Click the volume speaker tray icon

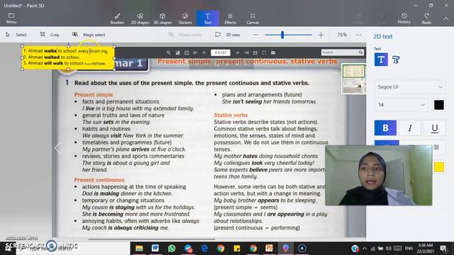click(388, 249)
